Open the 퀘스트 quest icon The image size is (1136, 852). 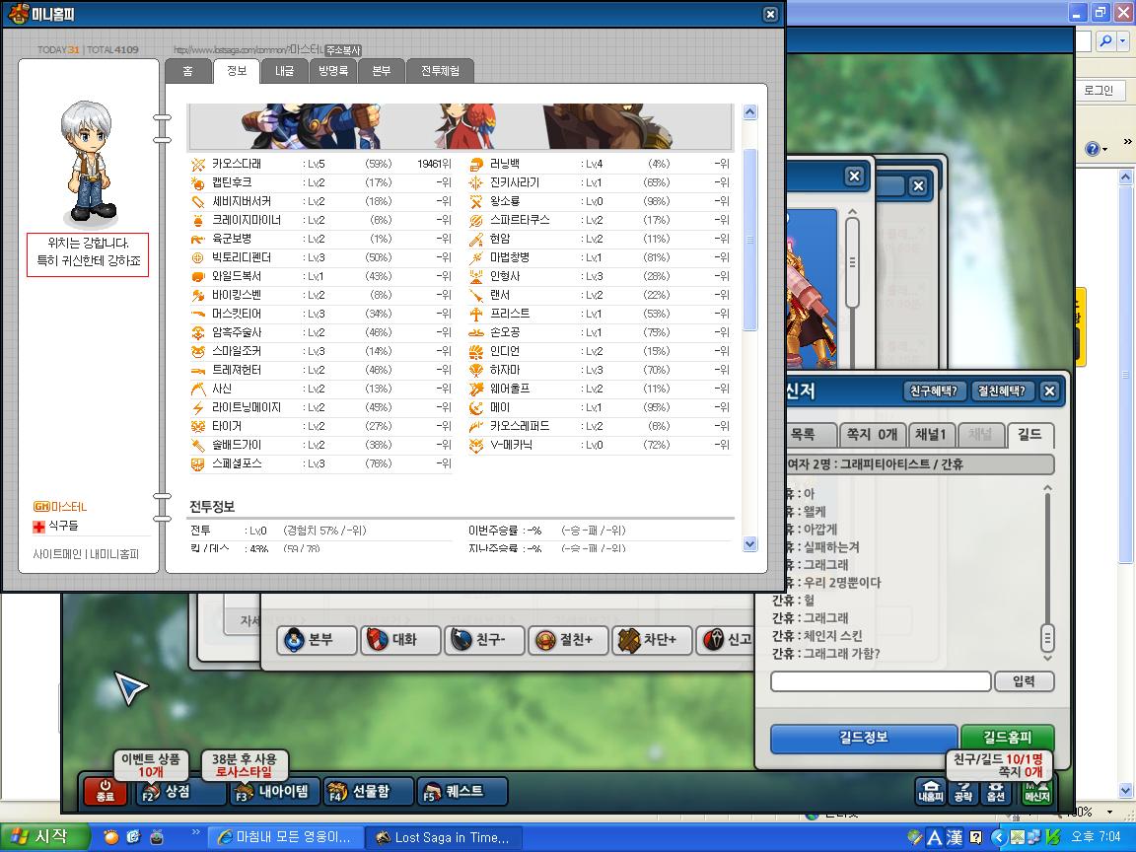coord(462,791)
